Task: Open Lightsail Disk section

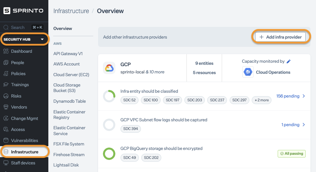Action: pyautogui.click(x=66, y=165)
